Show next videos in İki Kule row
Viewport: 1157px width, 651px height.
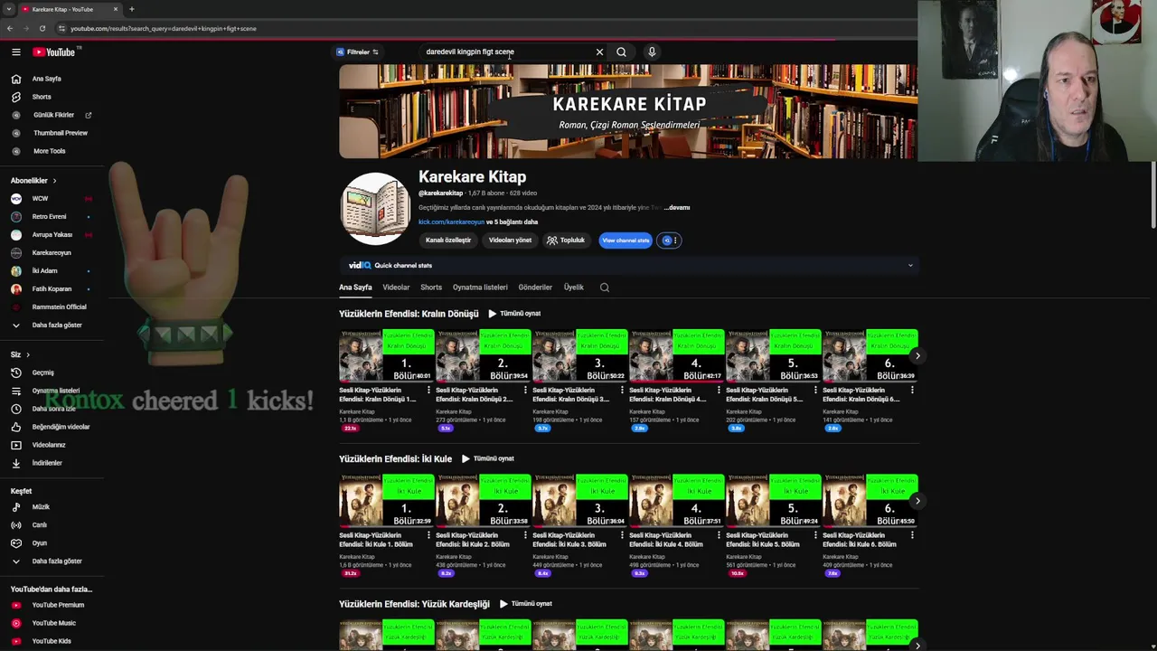917,501
